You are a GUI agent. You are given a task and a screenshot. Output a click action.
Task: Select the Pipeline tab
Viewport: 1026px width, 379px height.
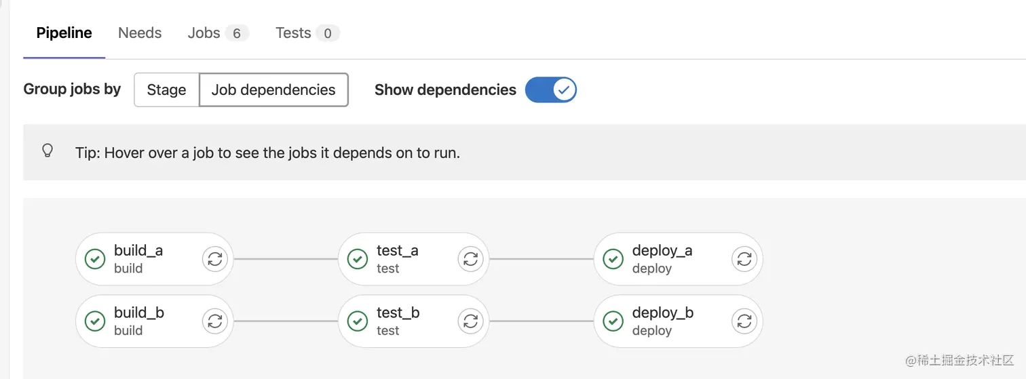click(x=64, y=33)
